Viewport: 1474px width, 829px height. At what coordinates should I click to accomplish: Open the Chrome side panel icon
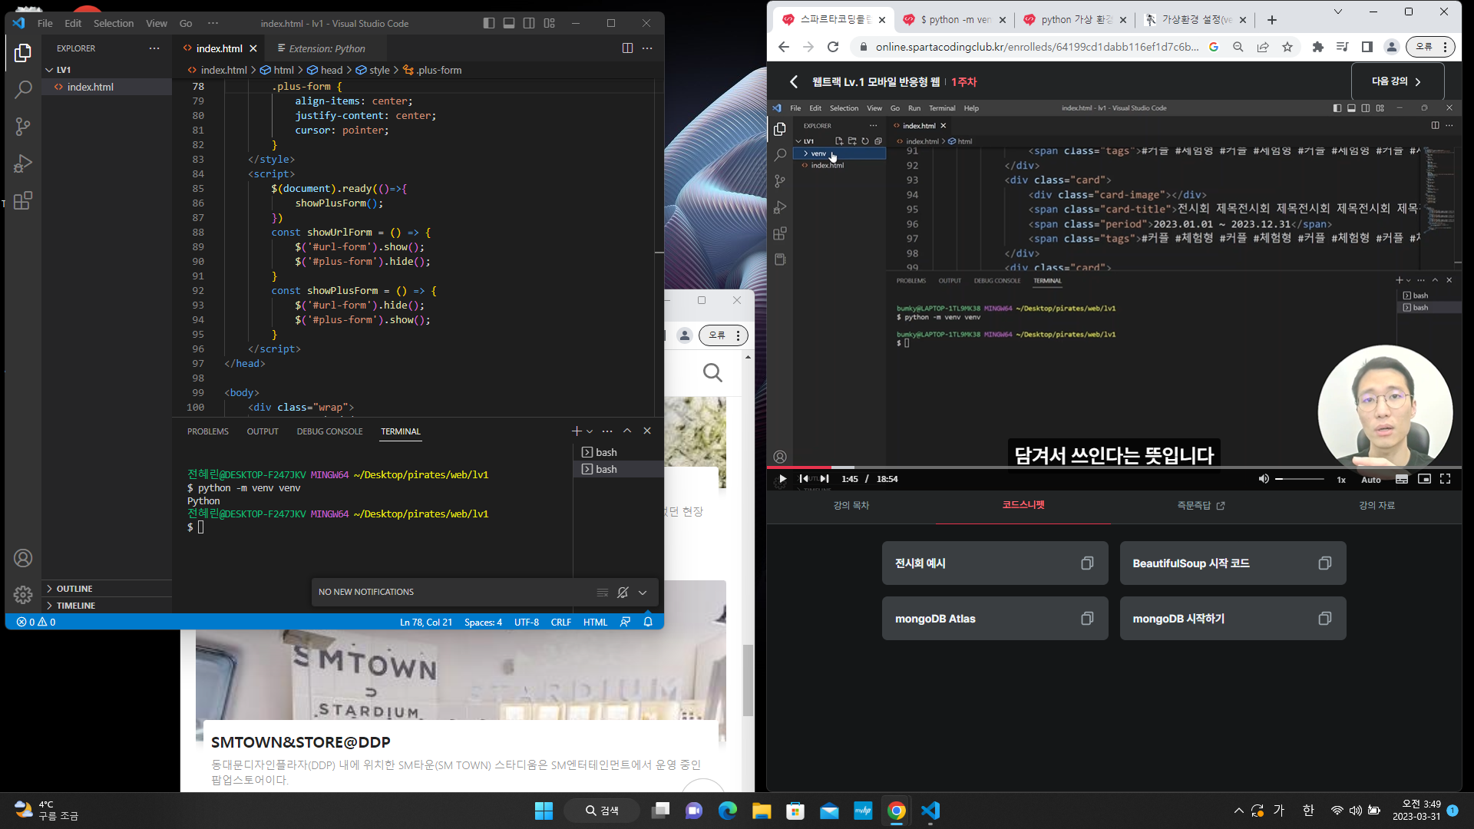pyautogui.click(x=1367, y=47)
